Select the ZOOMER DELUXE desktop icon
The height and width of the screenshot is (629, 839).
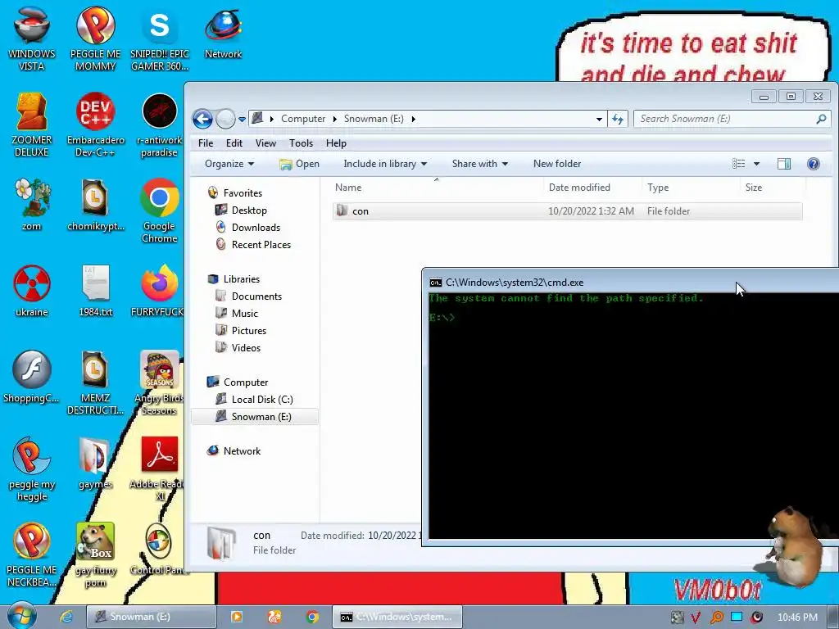coord(32,124)
